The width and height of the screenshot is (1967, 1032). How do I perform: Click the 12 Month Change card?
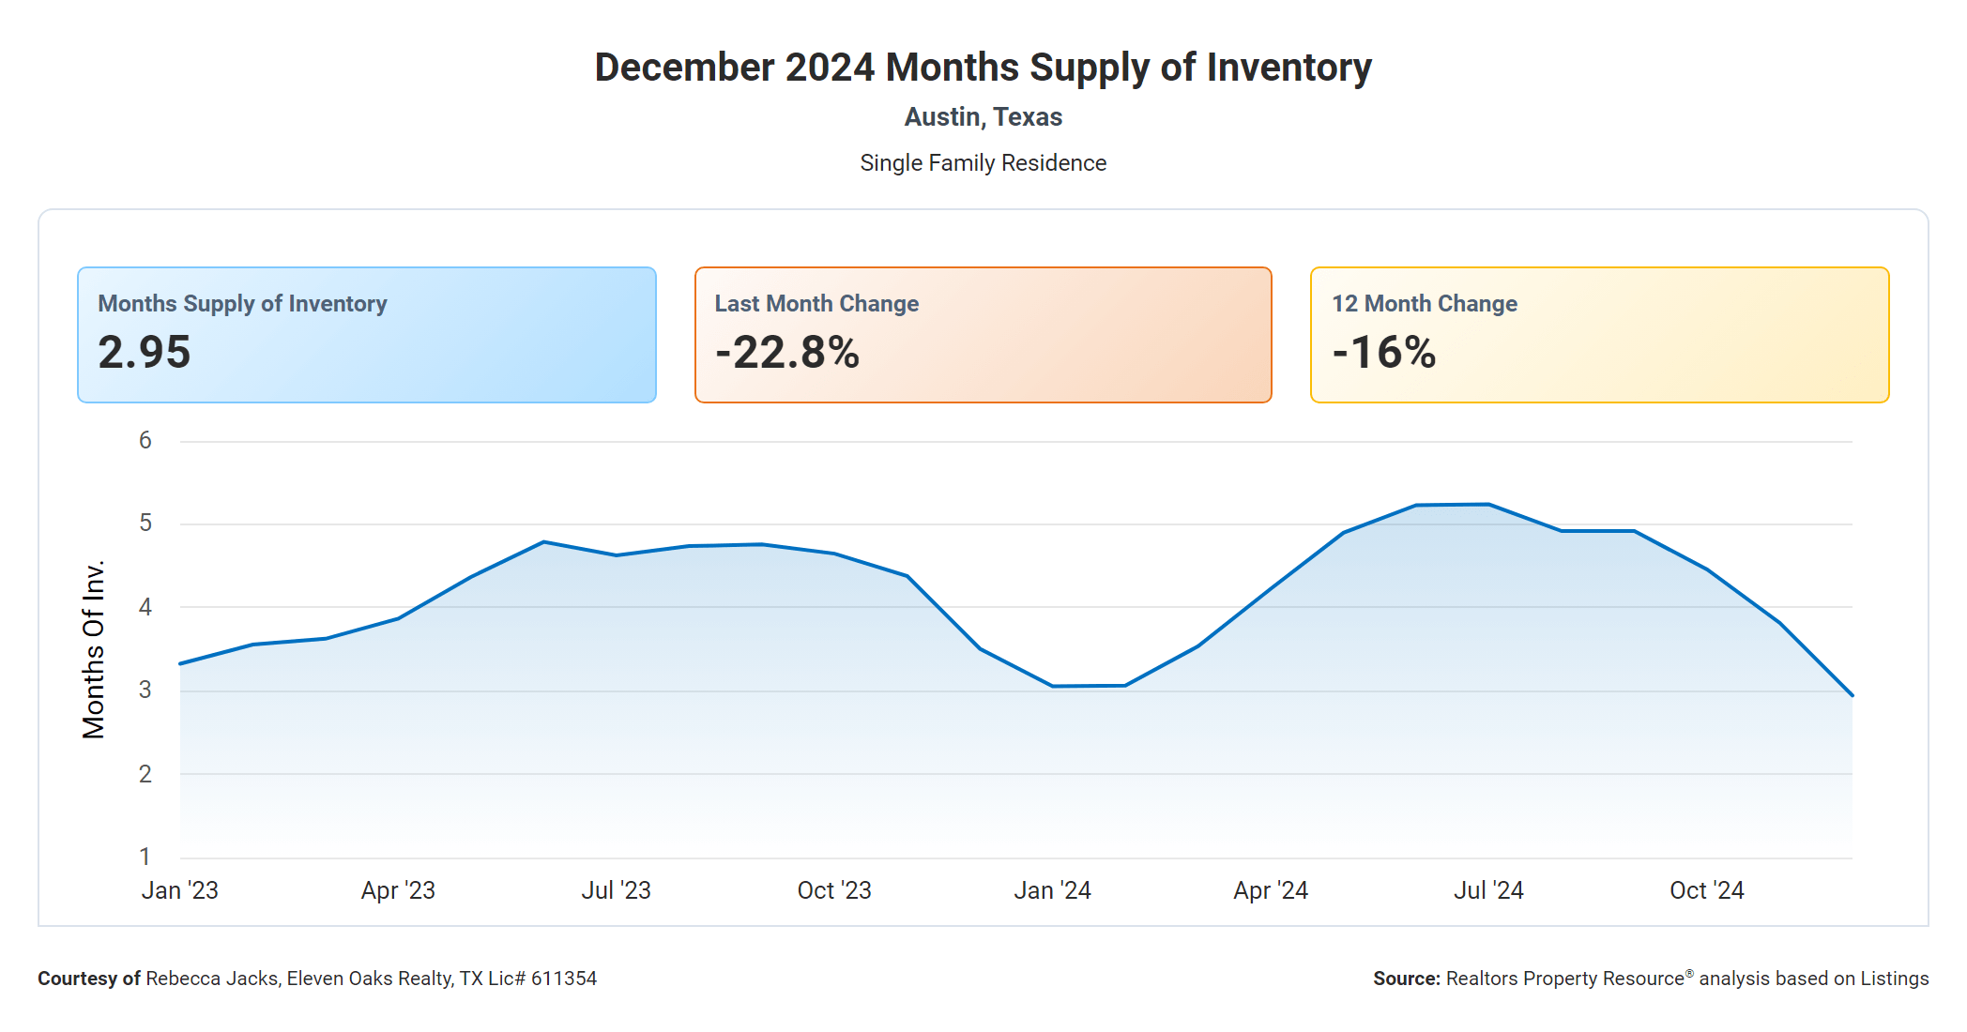click(x=1599, y=335)
